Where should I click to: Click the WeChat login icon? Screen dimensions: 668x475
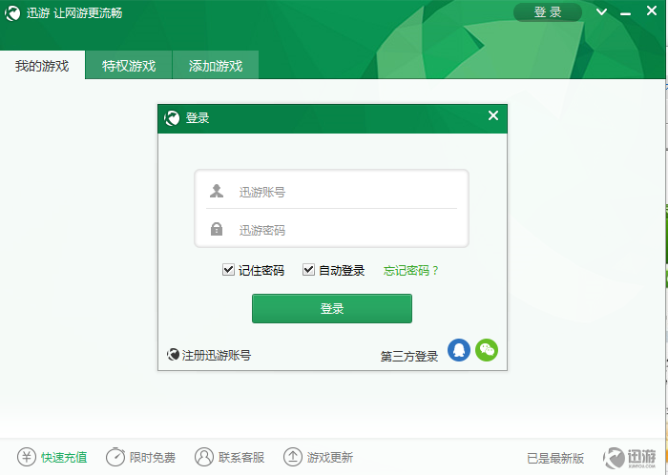click(487, 350)
